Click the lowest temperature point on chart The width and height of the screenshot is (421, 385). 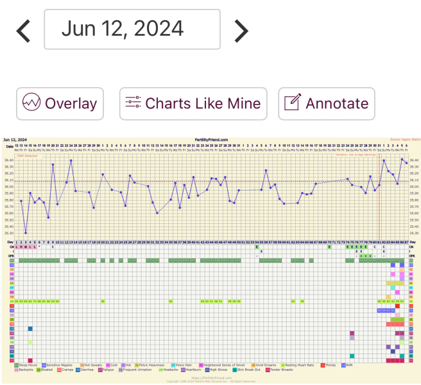(26, 233)
